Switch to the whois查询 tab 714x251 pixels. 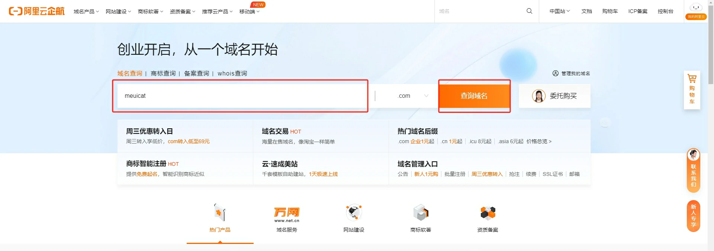[232, 73]
